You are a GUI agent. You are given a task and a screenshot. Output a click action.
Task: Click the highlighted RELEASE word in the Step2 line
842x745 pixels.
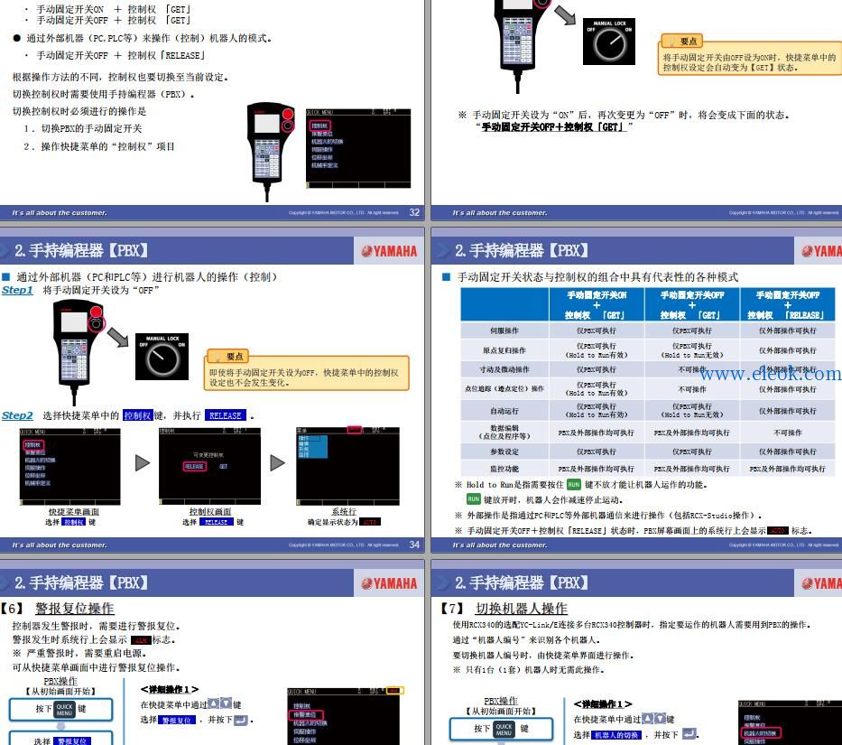pyautogui.click(x=225, y=415)
